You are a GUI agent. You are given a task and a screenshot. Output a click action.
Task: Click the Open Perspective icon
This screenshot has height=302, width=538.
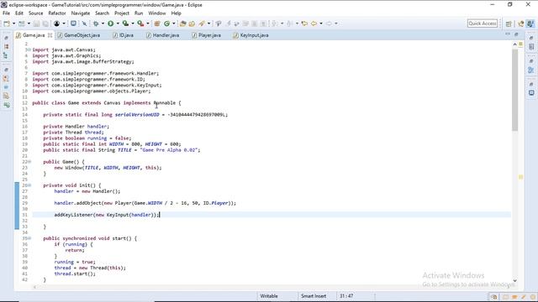click(509, 23)
